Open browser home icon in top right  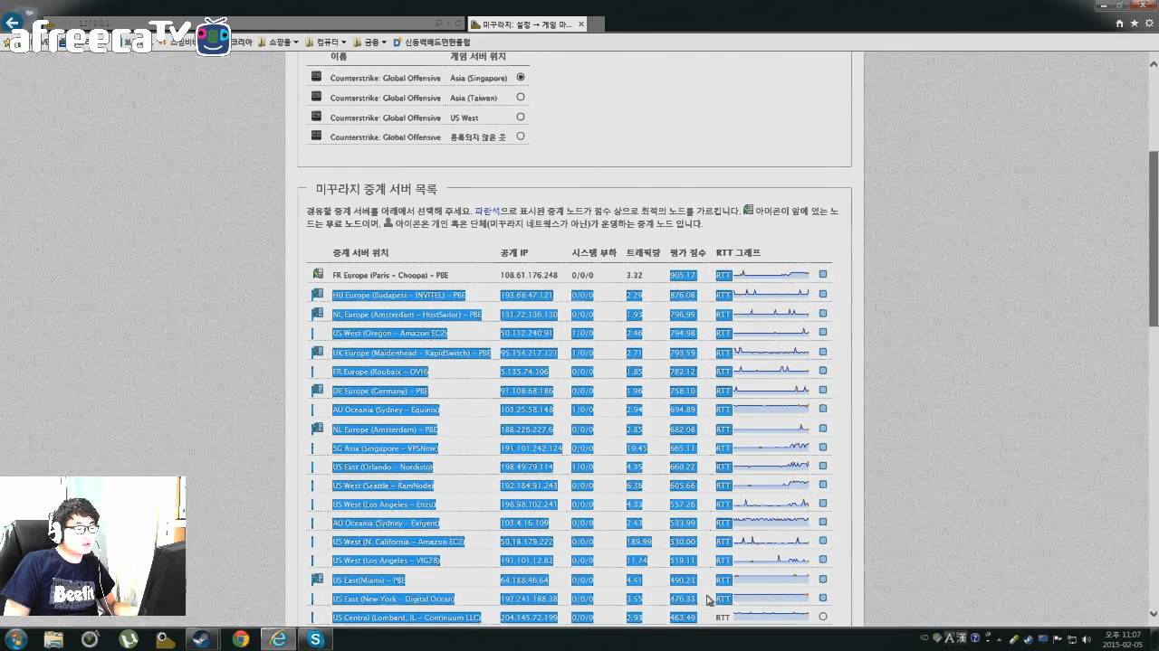pos(1119,24)
